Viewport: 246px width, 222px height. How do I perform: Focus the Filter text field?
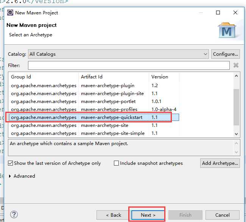coord(129,65)
